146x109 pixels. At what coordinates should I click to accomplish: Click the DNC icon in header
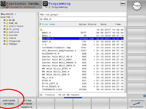coord(123,4)
